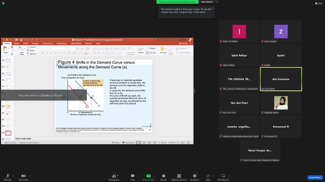Toggle the Comments pane in status bar
The width and height of the screenshot is (325, 182).
click(x=128, y=143)
